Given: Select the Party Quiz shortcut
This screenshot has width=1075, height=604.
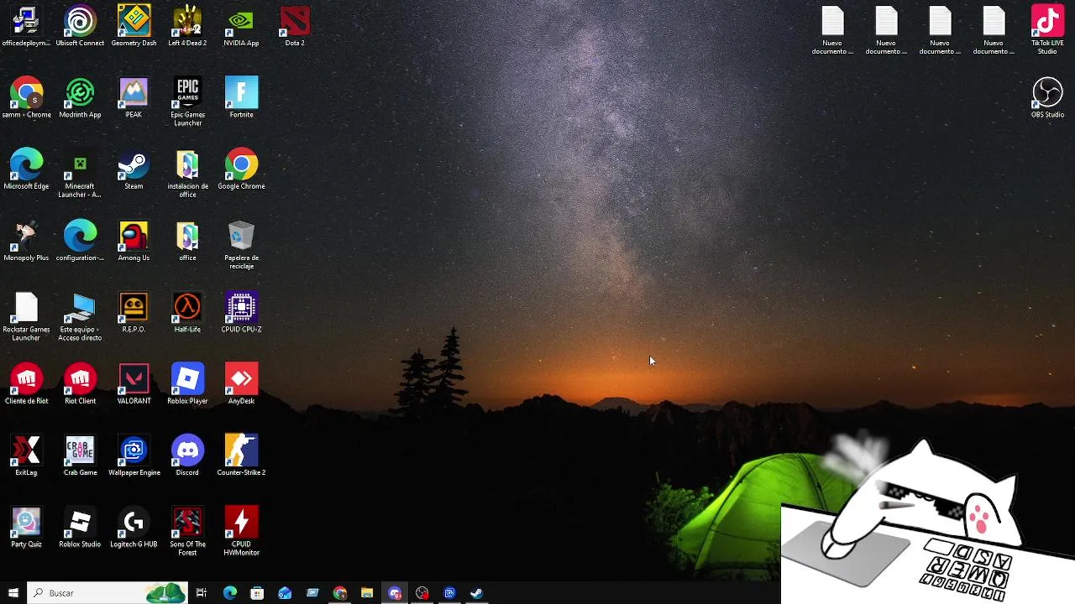Looking at the screenshot, I should point(26,528).
